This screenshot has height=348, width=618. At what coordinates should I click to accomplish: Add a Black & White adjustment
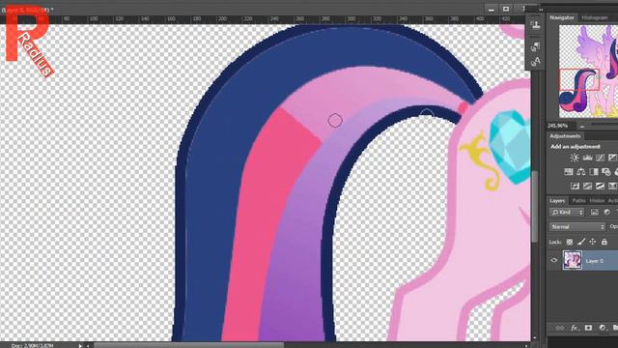594,172
